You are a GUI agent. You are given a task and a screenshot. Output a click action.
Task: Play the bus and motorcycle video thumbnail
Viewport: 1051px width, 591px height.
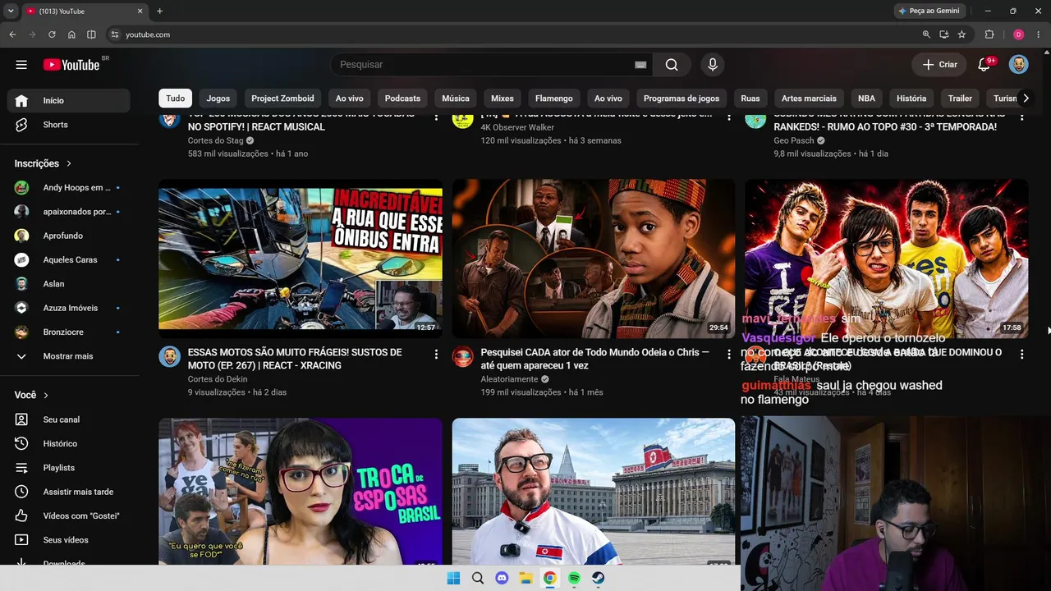pos(301,259)
